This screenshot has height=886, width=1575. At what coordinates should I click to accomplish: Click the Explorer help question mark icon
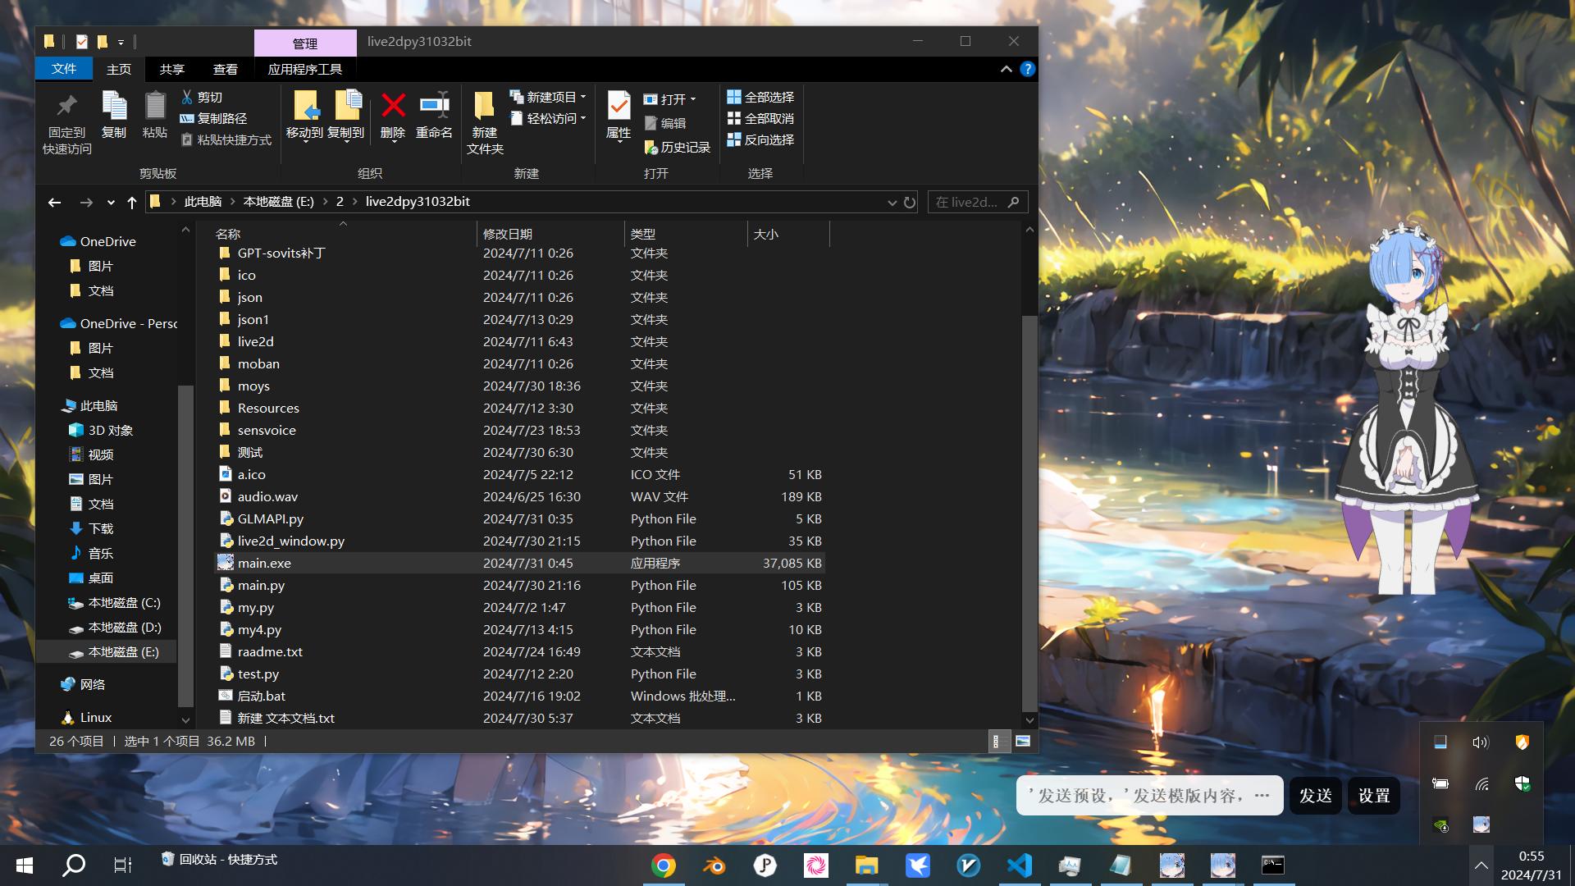pos(1027,70)
